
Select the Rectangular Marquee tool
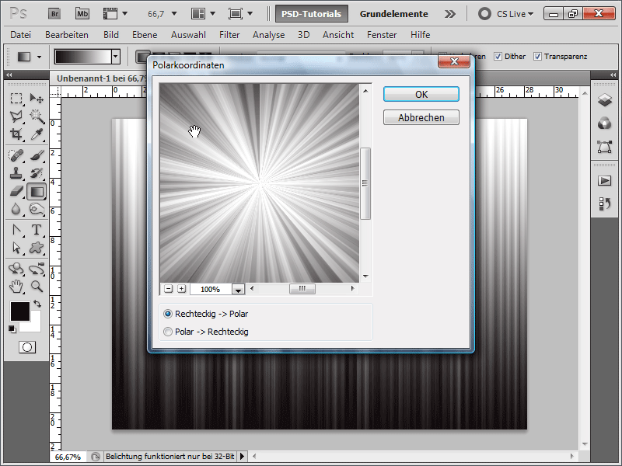(x=16, y=98)
